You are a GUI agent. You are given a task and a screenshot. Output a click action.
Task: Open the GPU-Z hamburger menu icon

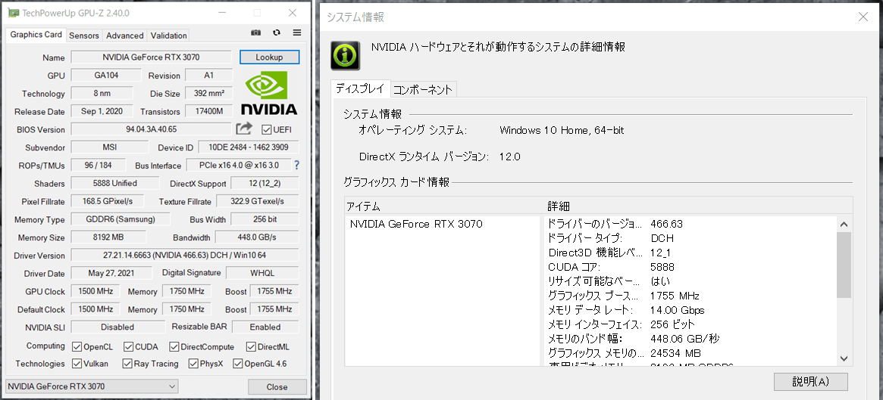[x=297, y=33]
